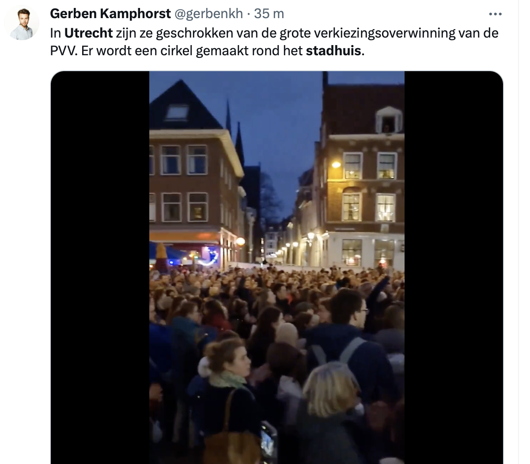This screenshot has height=464, width=530.
Task: Play the embedded crowd video
Action: click(277, 267)
